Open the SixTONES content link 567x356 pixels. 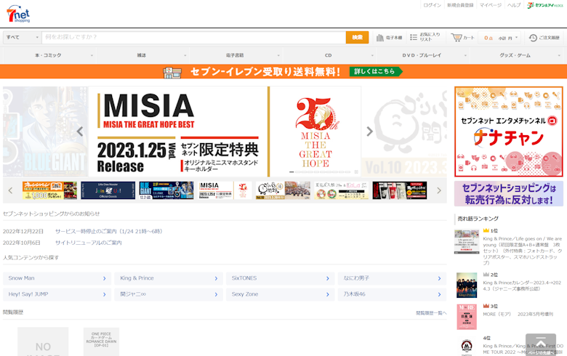[x=281, y=278]
